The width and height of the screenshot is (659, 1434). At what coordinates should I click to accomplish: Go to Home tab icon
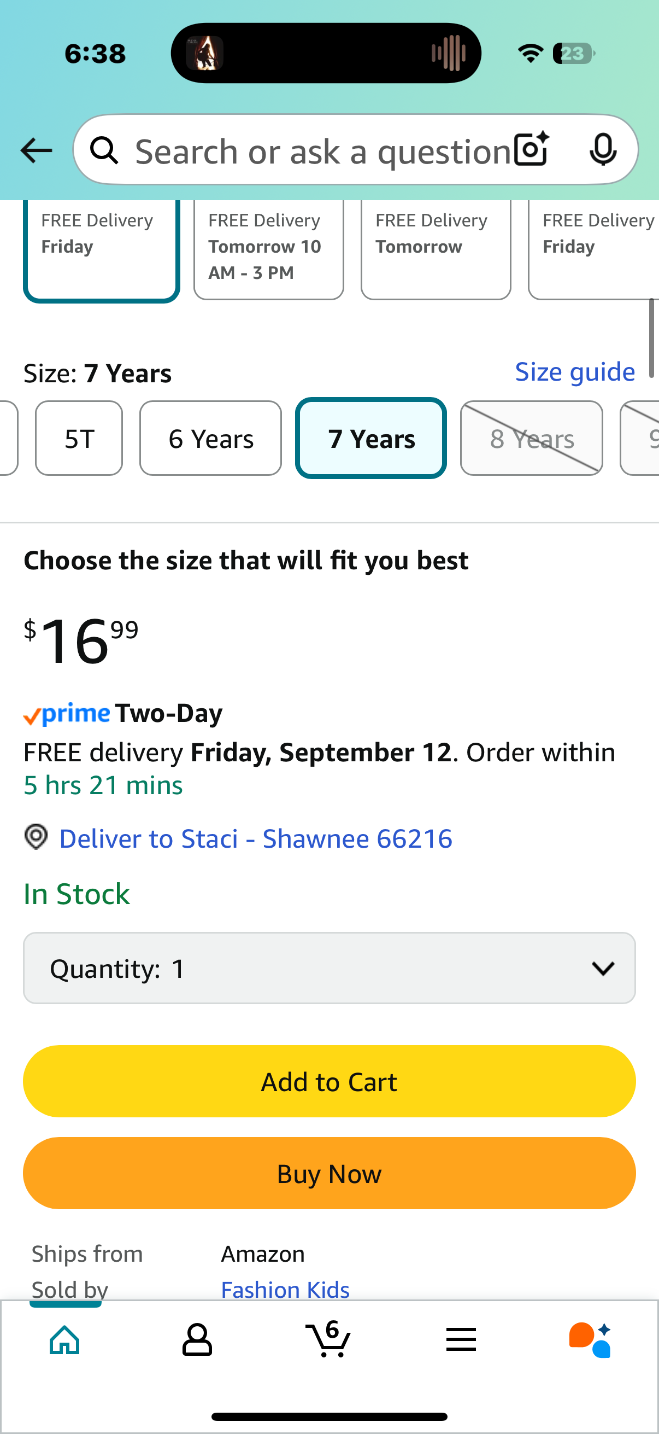(65, 1340)
